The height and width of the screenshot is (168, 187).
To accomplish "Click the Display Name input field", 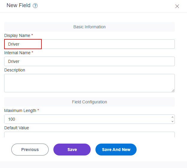I will coord(89,44).
